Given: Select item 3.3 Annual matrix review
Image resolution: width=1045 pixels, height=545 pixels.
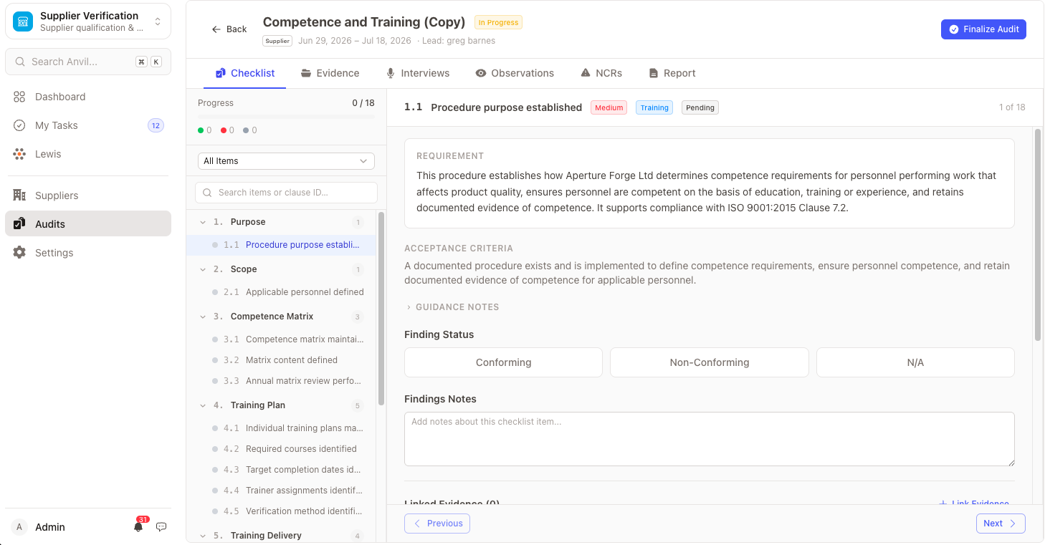Looking at the screenshot, I should 280,381.
